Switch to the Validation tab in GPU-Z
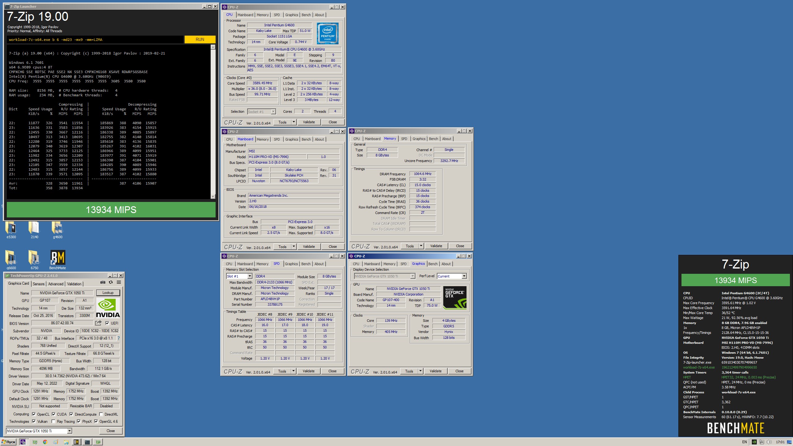The image size is (793, 446). click(x=74, y=284)
